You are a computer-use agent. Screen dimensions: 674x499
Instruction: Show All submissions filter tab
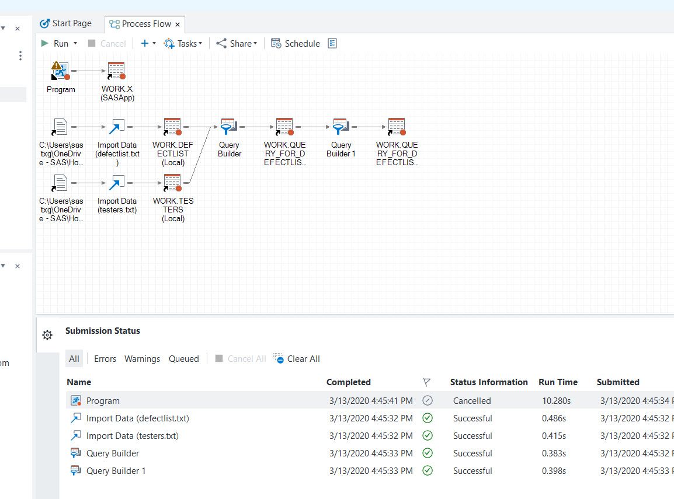click(74, 359)
